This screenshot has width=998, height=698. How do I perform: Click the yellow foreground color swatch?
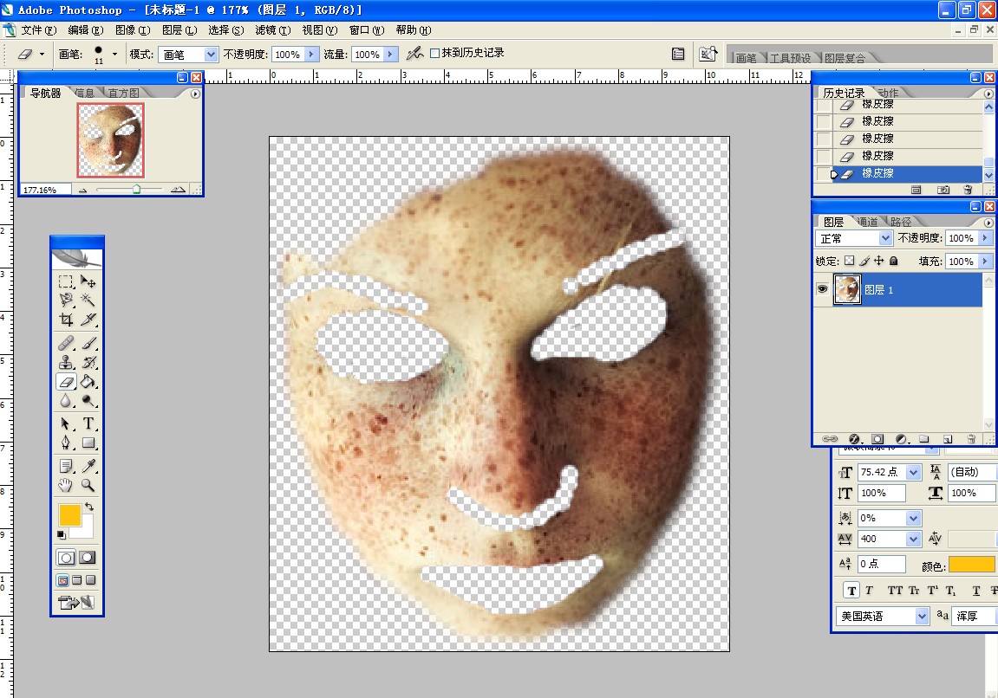point(69,514)
